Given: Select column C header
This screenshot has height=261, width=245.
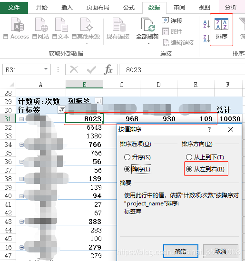Looking at the screenshot, I should click(122, 85).
